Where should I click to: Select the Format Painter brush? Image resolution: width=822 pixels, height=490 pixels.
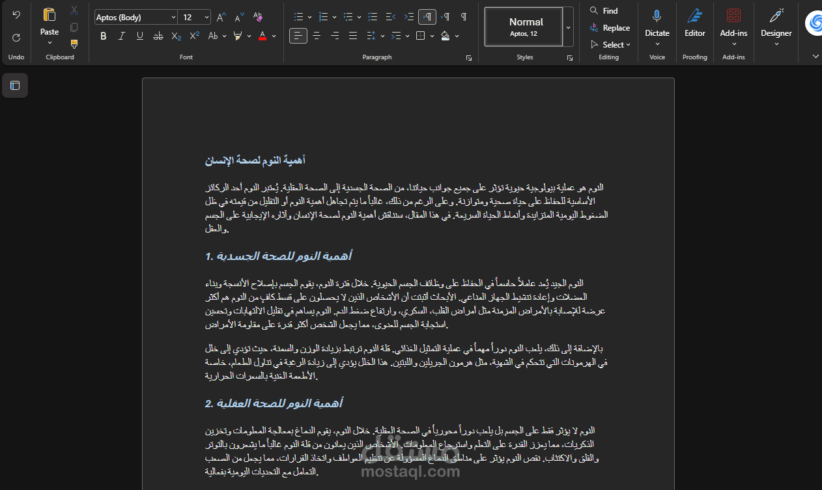pos(74,44)
